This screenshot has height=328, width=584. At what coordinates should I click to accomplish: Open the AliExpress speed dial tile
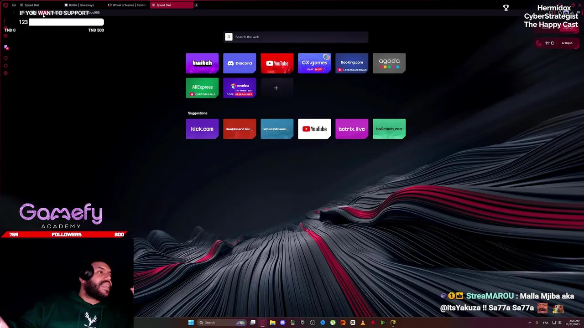202,88
